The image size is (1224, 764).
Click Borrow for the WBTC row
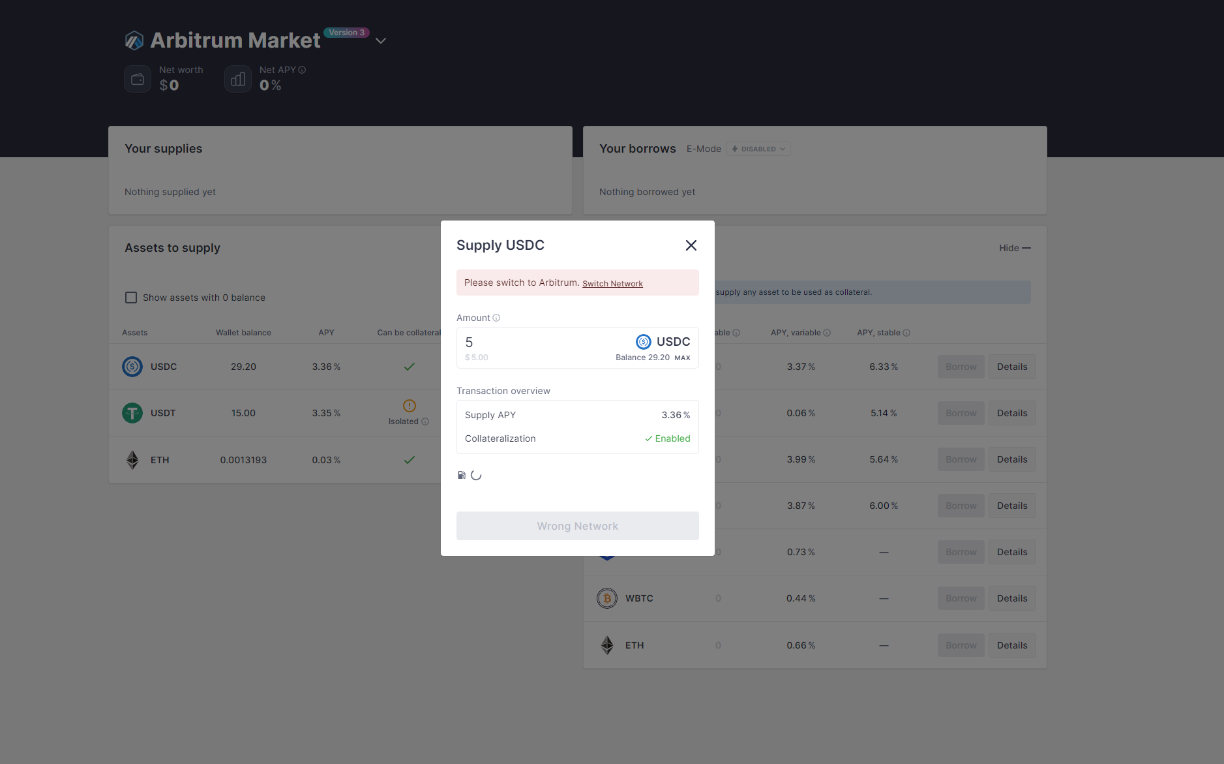[x=961, y=598]
